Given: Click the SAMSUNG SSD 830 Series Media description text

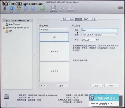Looking at the screenshot, I should 42,95.
